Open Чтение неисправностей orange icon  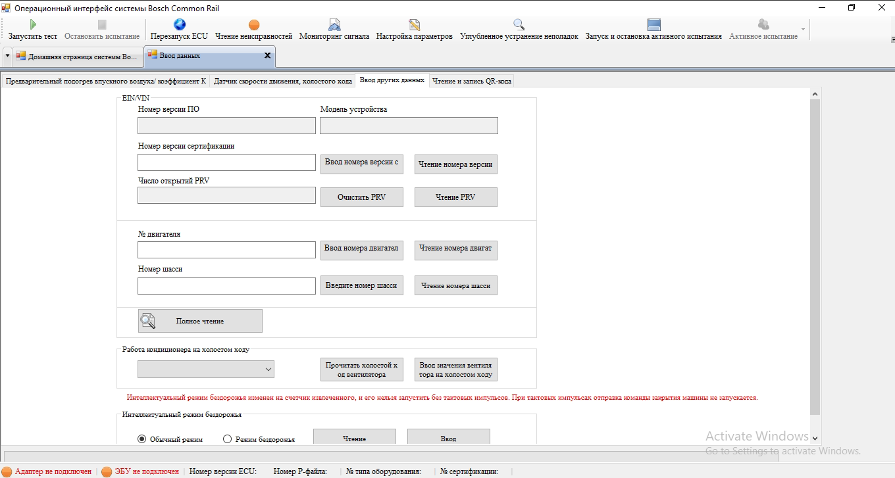254,25
